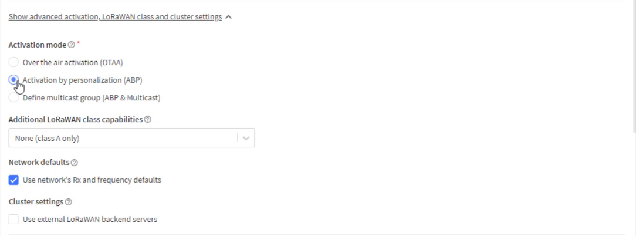Select the Over the air activation radio button

pos(14,62)
